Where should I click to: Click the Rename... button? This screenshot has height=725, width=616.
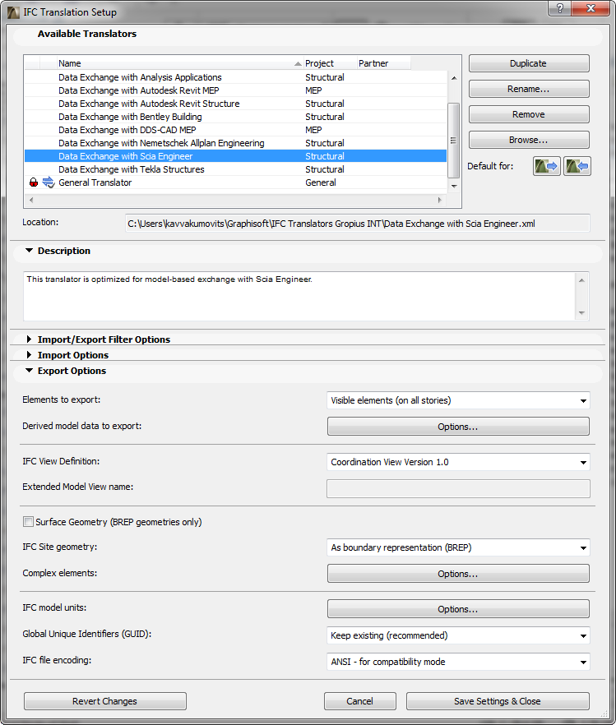529,89
